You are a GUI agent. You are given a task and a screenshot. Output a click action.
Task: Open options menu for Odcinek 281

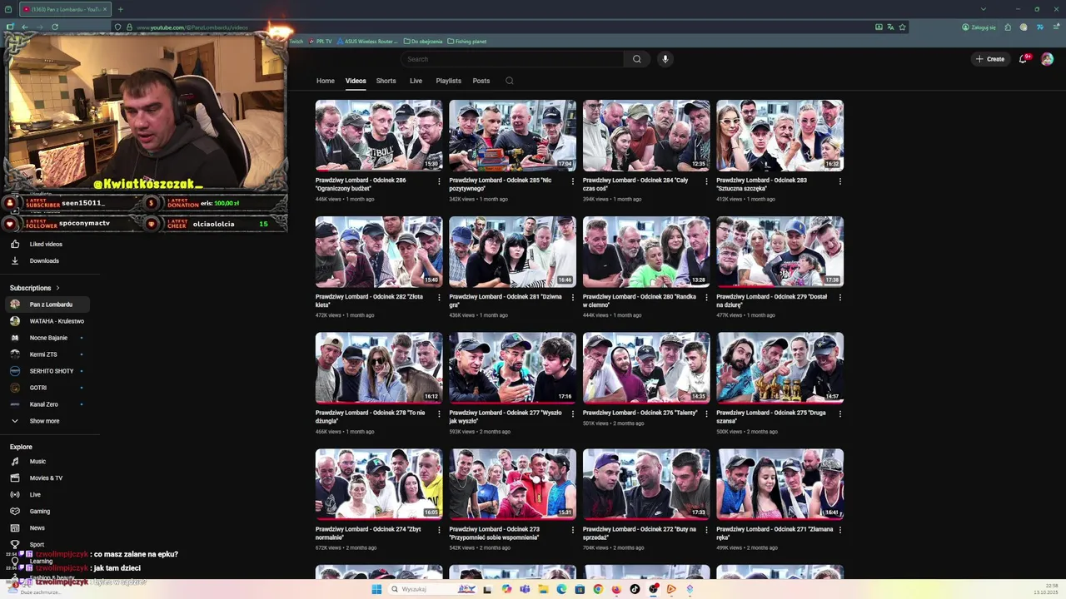coord(572,298)
